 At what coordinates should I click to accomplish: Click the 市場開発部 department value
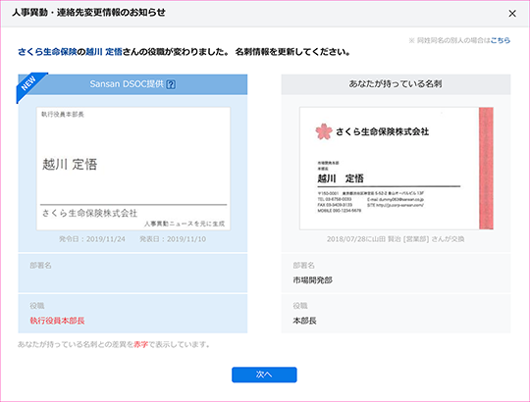click(313, 280)
